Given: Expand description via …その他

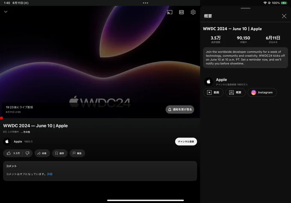Looking at the screenshot, I should click(25, 132).
